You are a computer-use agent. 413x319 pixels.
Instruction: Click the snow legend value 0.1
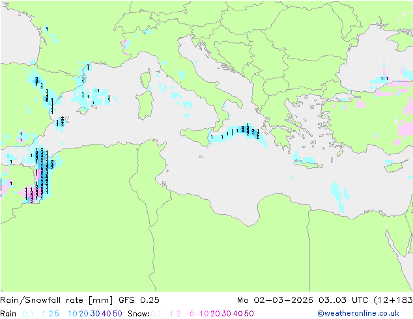156,314
